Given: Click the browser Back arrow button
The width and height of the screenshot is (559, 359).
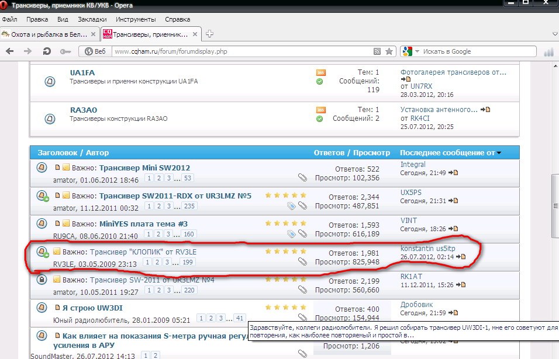Looking at the screenshot, I should [x=9, y=51].
